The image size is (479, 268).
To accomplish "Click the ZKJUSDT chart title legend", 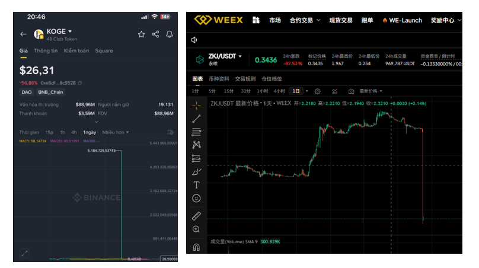I will (x=251, y=103).
